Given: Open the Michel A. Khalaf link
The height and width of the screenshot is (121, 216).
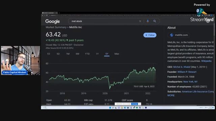Looking at the screenshot, I should 182,67.
